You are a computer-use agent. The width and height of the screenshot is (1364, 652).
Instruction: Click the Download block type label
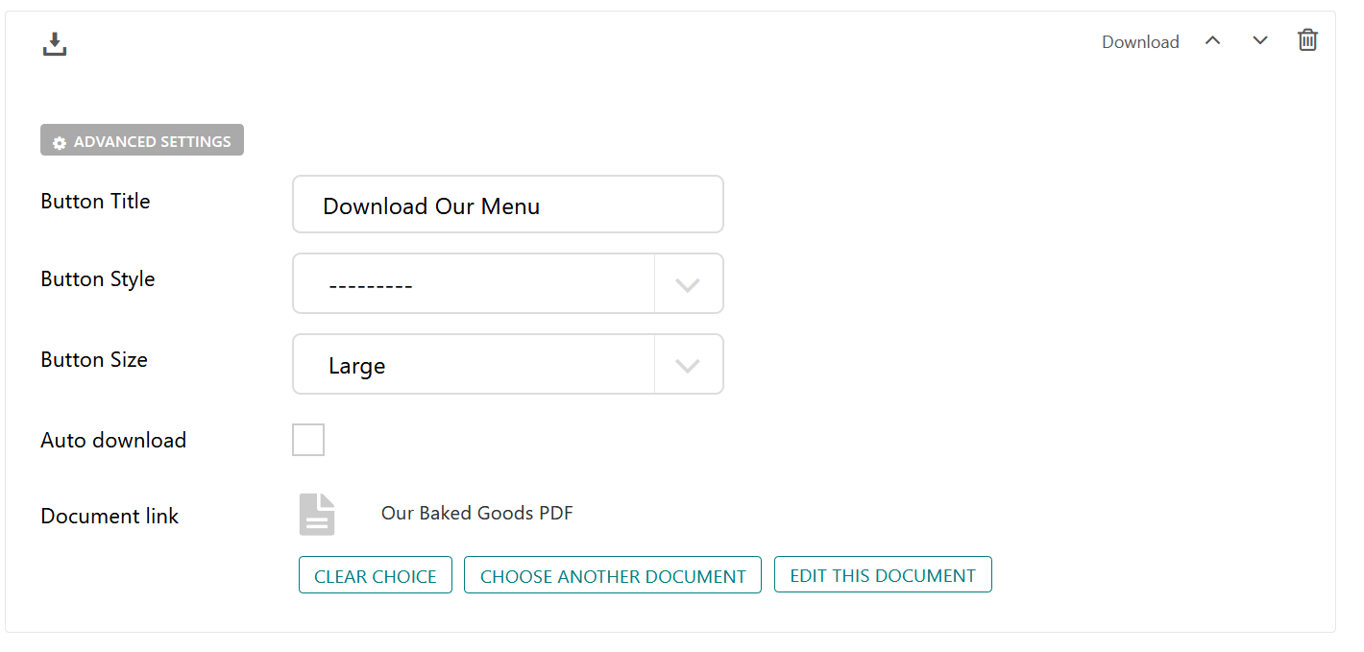pyautogui.click(x=1140, y=42)
